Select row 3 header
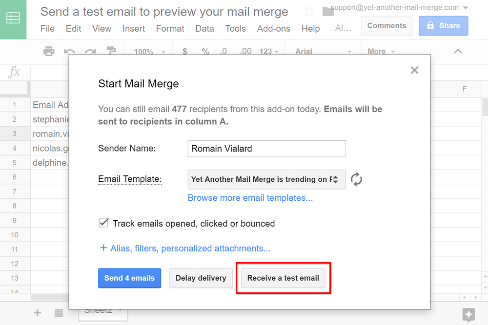Image resolution: width=488 pixels, height=325 pixels. coord(15,134)
